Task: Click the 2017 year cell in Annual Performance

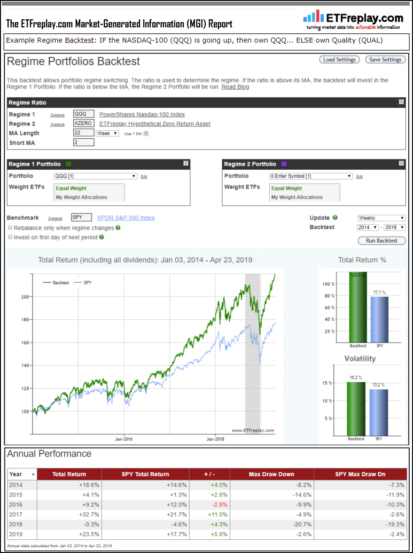Action: [x=22, y=514]
